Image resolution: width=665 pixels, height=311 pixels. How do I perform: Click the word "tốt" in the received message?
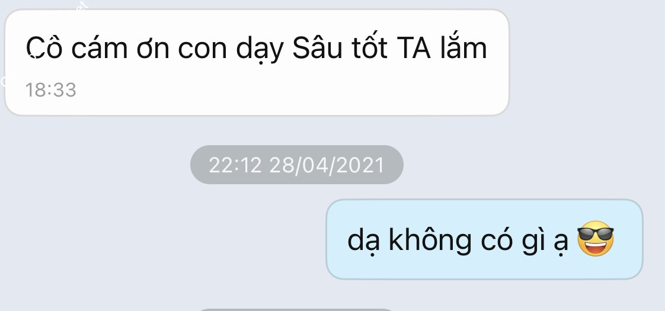click(369, 47)
